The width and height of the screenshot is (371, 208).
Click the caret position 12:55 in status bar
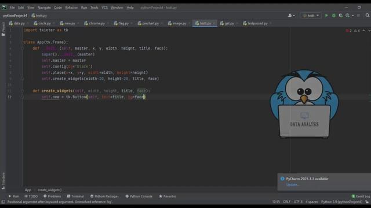pos(276,202)
